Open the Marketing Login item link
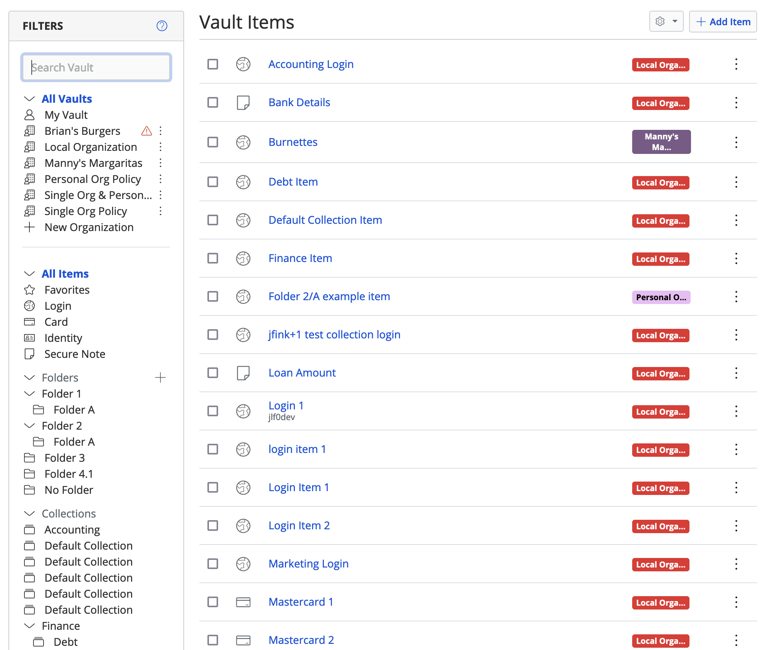 click(308, 564)
